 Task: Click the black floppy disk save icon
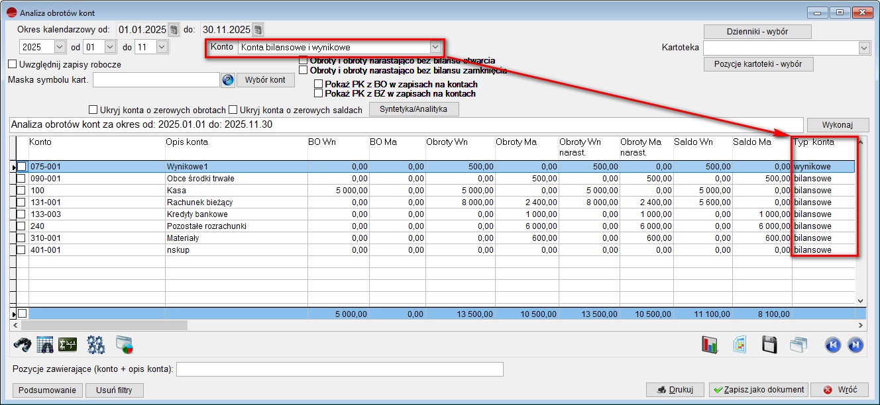769,345
